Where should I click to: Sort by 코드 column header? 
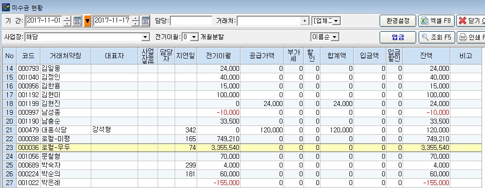[28, 56]
